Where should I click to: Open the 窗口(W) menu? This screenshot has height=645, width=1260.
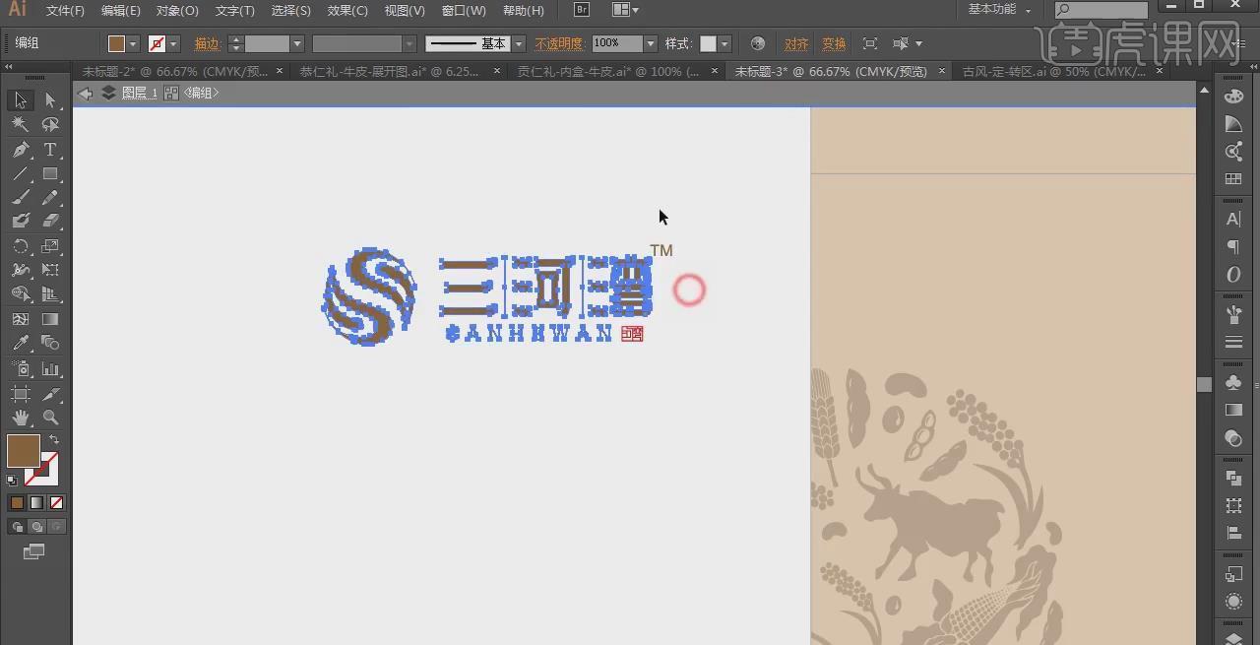pos(464,11)
